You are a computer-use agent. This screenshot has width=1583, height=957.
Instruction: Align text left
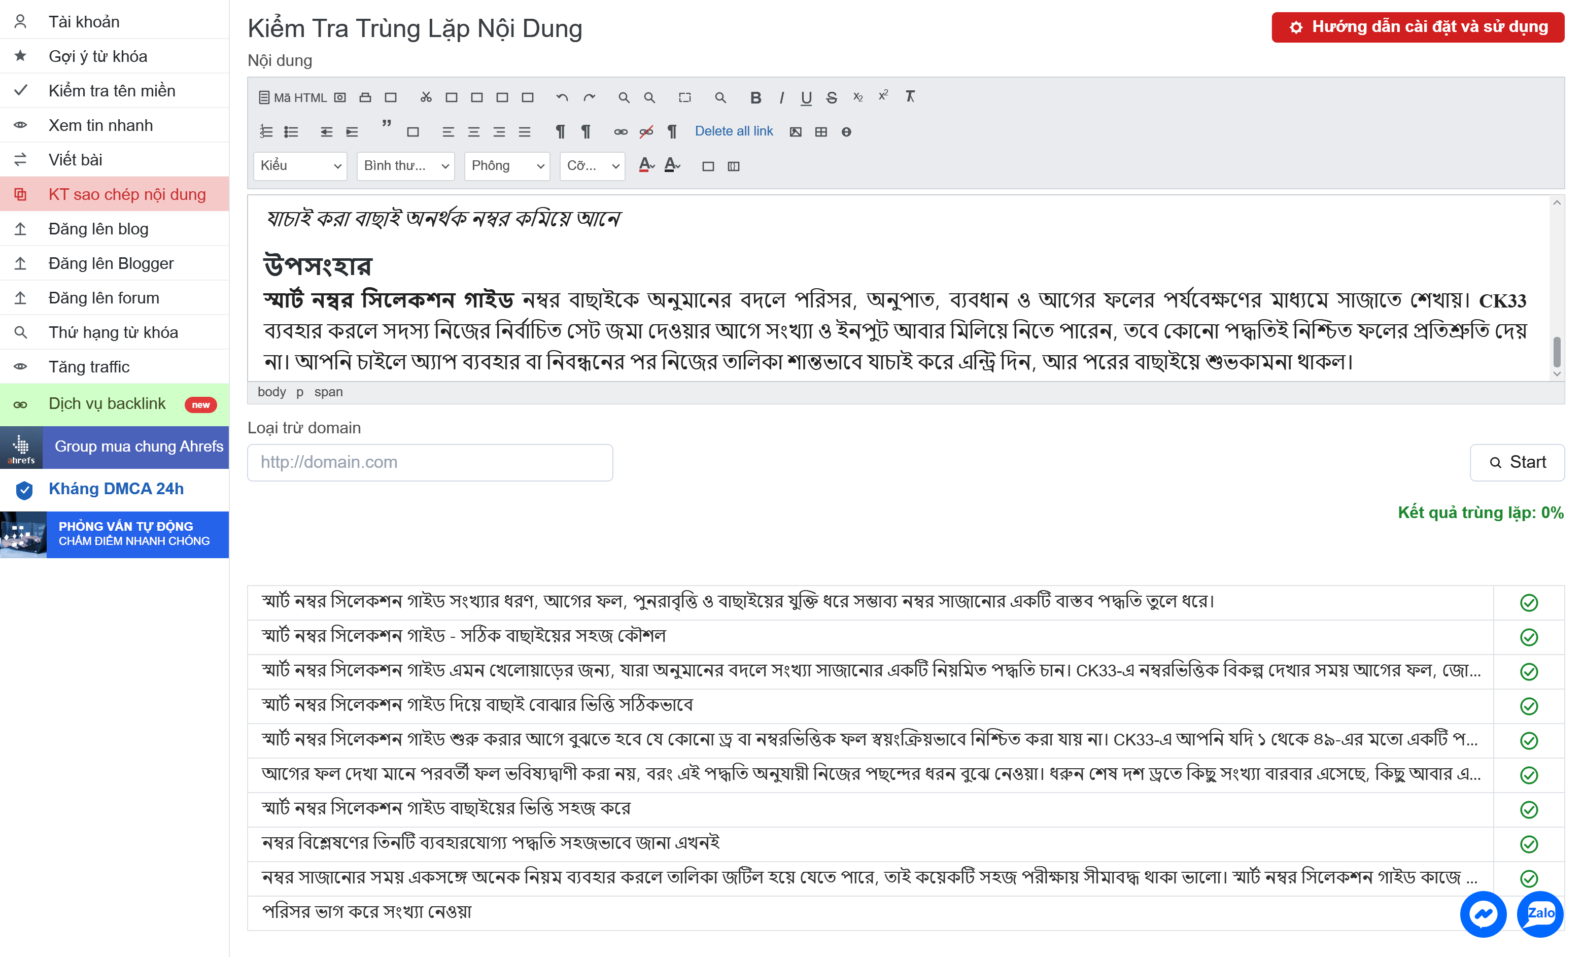(449, 132)
